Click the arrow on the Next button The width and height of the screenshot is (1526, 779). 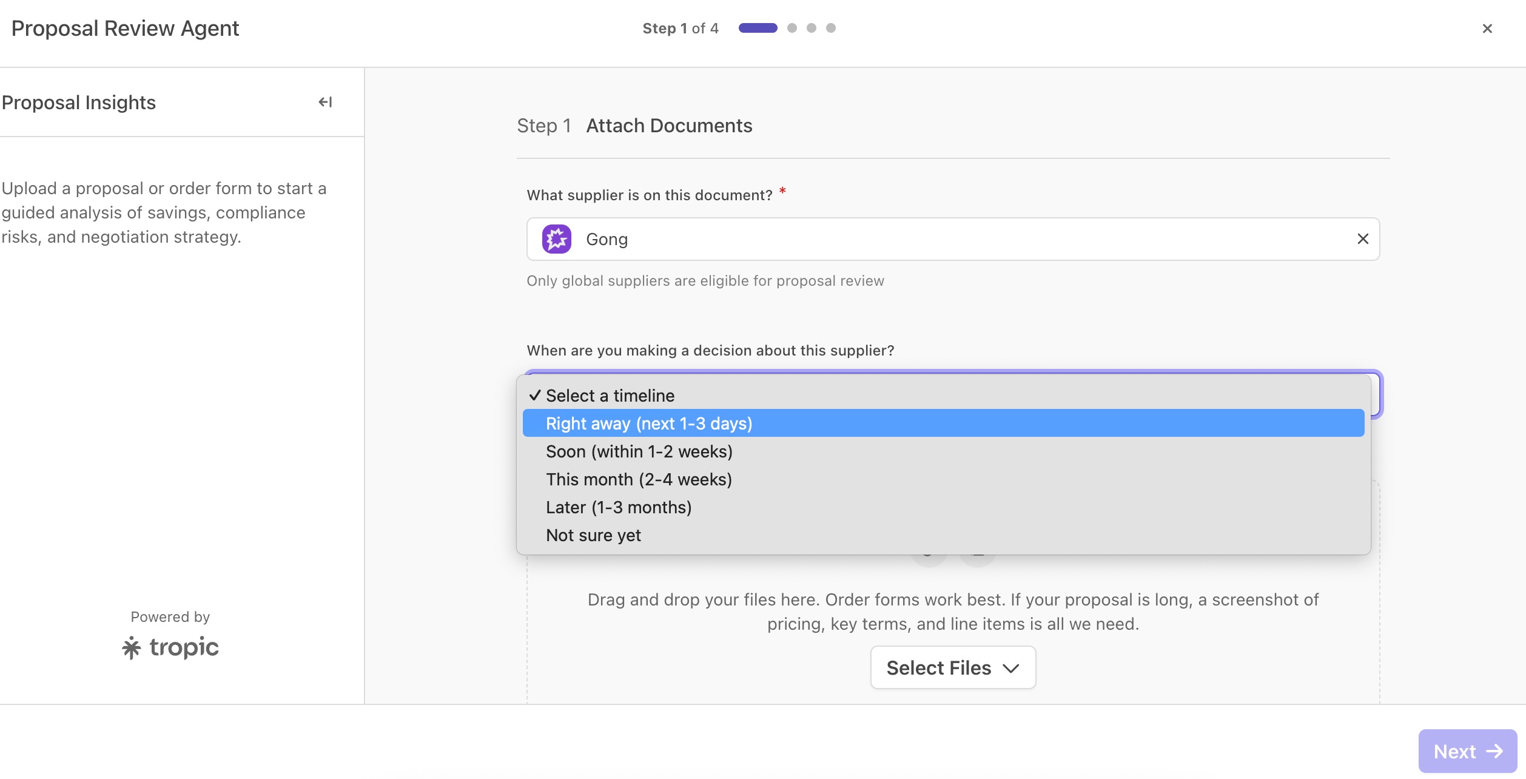tap(1494, 751)
